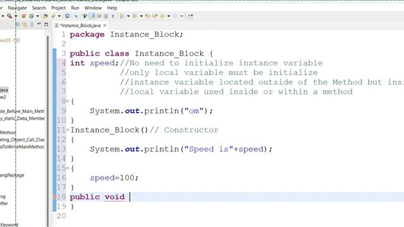Click the Next Annotation icon
Screen dimensions: 404x227
tap(121, 16)
